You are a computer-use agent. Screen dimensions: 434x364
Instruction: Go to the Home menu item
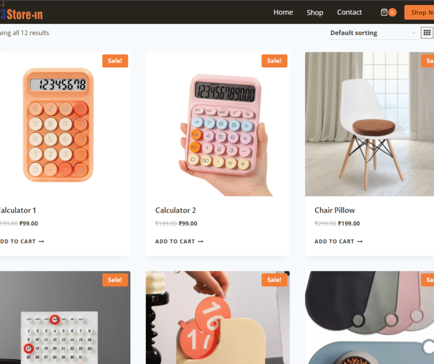point(283,12)
